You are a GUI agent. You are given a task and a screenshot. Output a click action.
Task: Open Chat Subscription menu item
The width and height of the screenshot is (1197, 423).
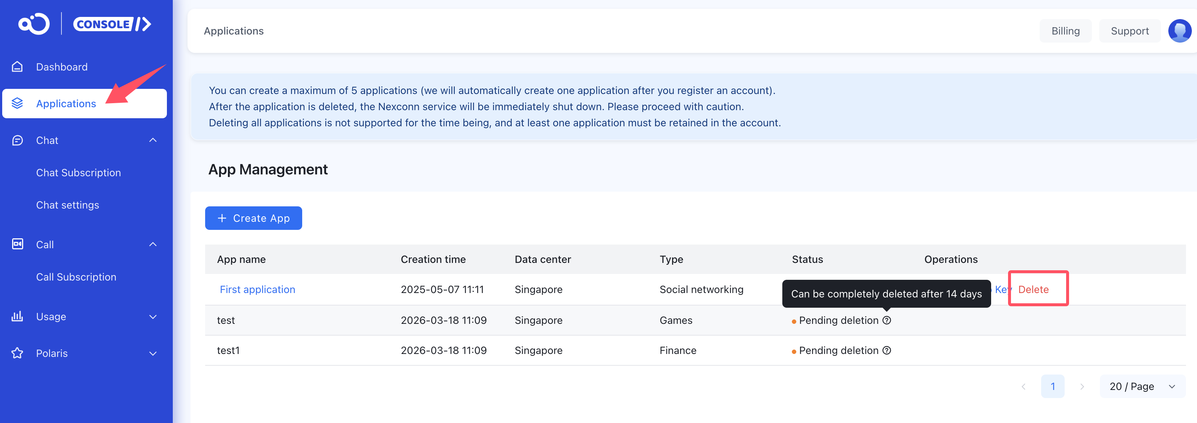coord(79,173)
